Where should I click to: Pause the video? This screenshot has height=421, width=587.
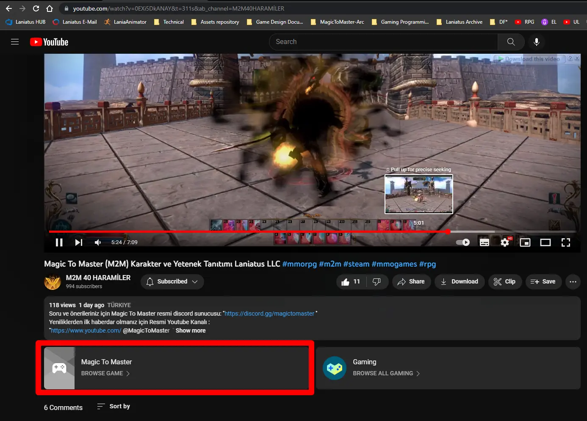pyautogui.click(x=59, y=242)
